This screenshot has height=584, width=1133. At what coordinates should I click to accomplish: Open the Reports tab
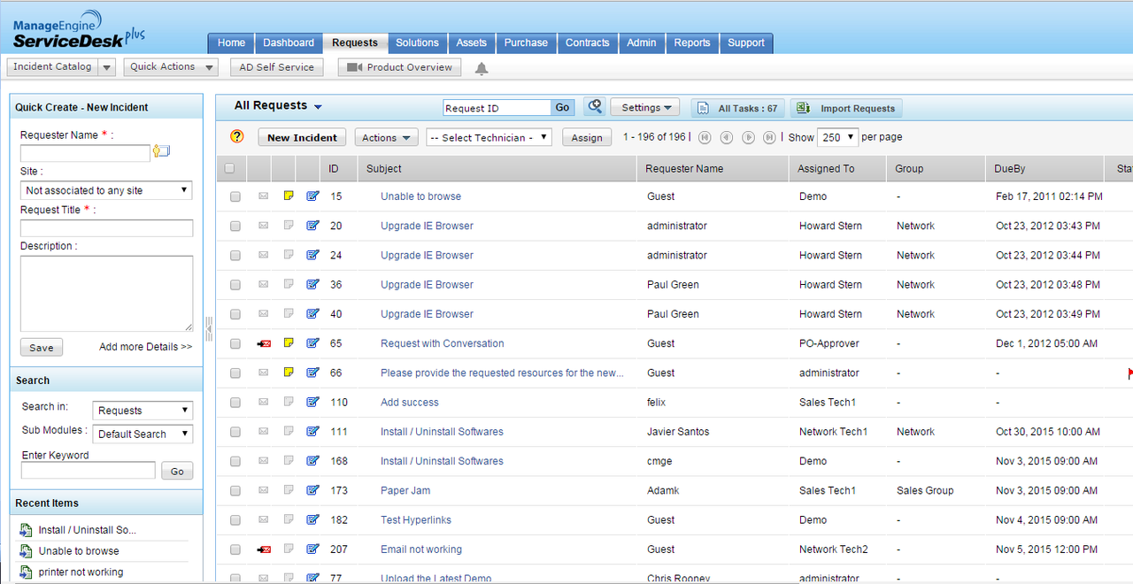691,42
